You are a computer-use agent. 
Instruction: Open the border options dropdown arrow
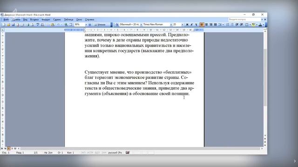coord(250,25)
